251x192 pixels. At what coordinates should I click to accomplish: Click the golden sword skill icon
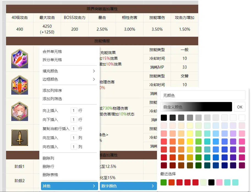[20, 137]
